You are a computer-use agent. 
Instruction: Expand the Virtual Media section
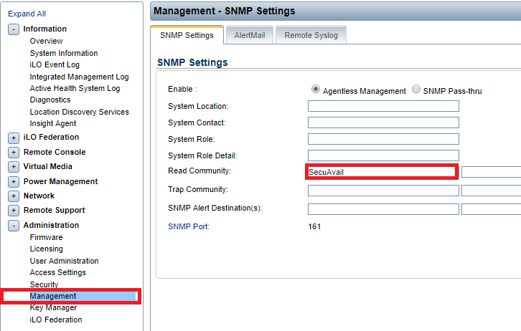[x=14, y=167]
